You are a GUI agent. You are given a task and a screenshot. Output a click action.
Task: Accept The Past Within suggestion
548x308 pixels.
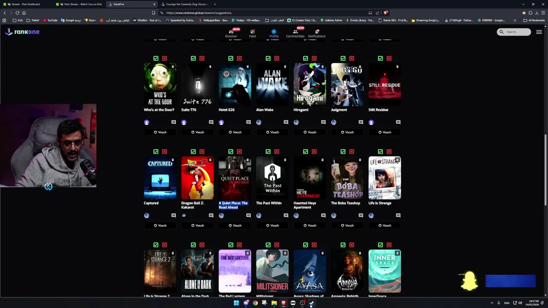[268, 151]
